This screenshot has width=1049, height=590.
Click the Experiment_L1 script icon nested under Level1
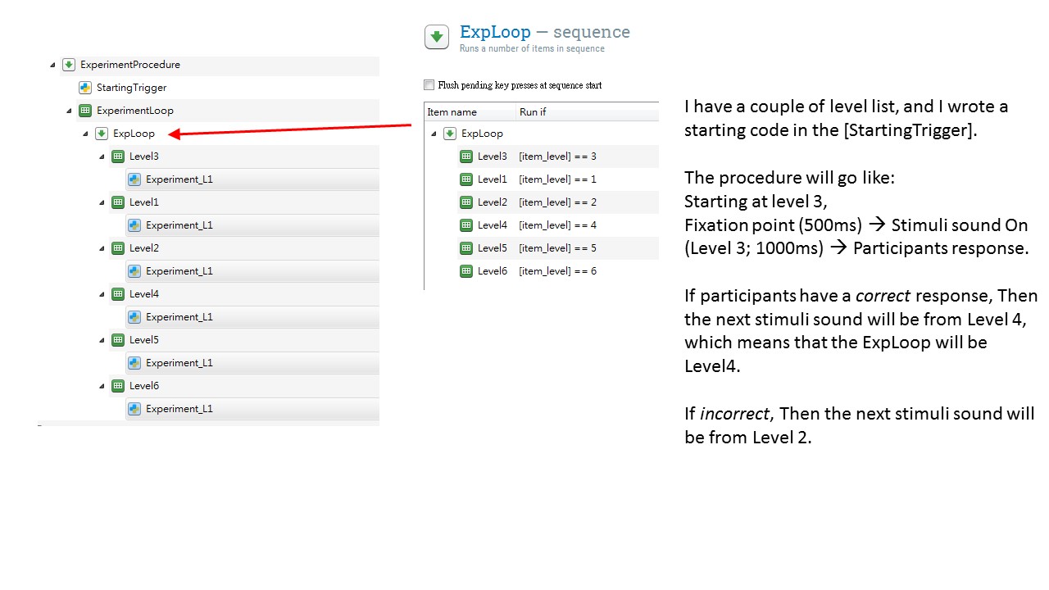pyautogui.click(x=134, y=225)
